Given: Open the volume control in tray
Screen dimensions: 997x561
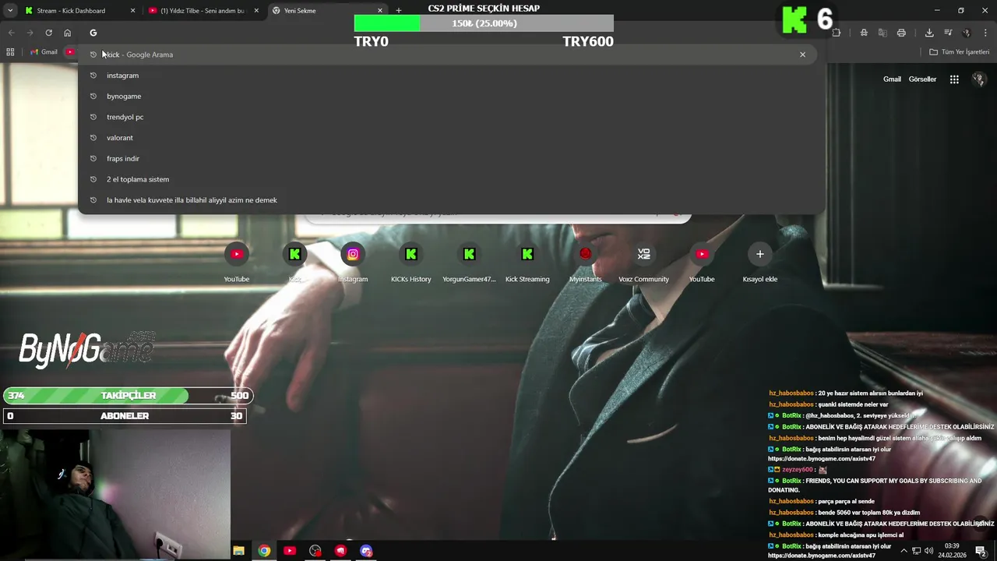Looking at the screenshot, I should point(929,551).
